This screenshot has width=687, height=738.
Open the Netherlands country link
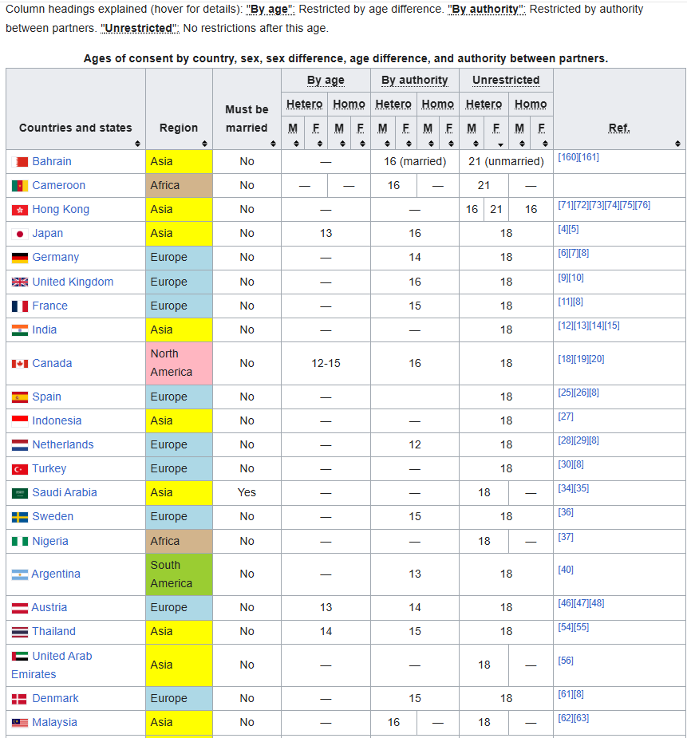63,445
